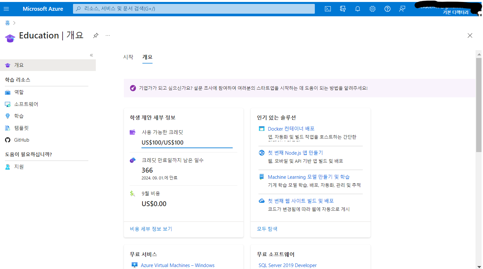Open Azure Virtual Machines – Windows link
483x269 pixels.
178,265
